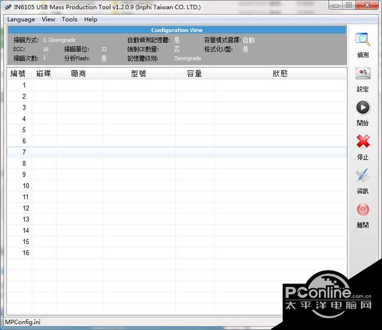
Task: Click the 磁碟 column header
Action: click(44, 74)
